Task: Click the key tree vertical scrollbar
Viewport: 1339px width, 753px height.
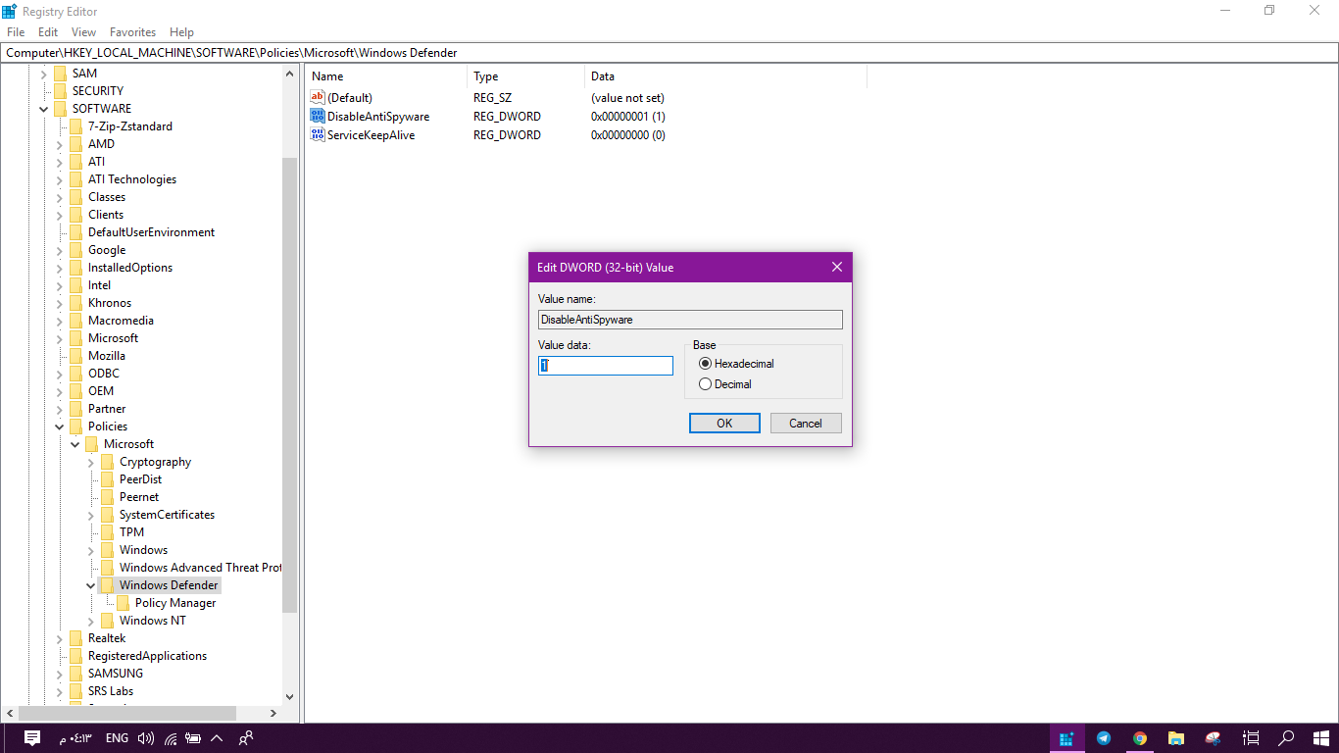Action: point(289,384)
